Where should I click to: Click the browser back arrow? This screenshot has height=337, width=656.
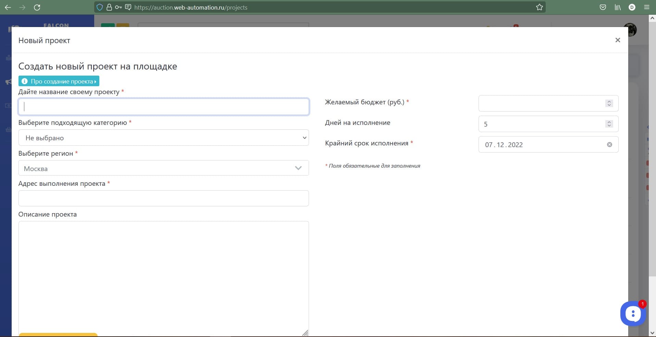(x=8, y=7)
